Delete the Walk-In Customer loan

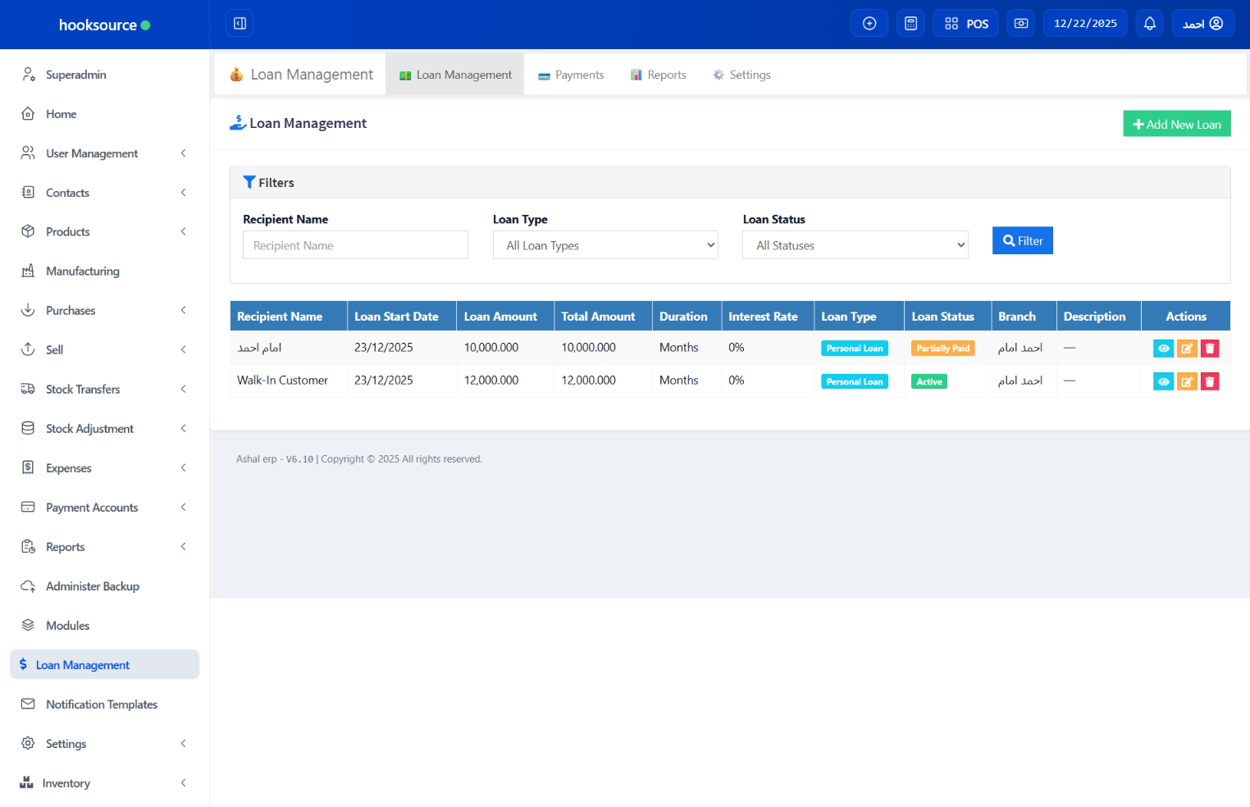1210,381
